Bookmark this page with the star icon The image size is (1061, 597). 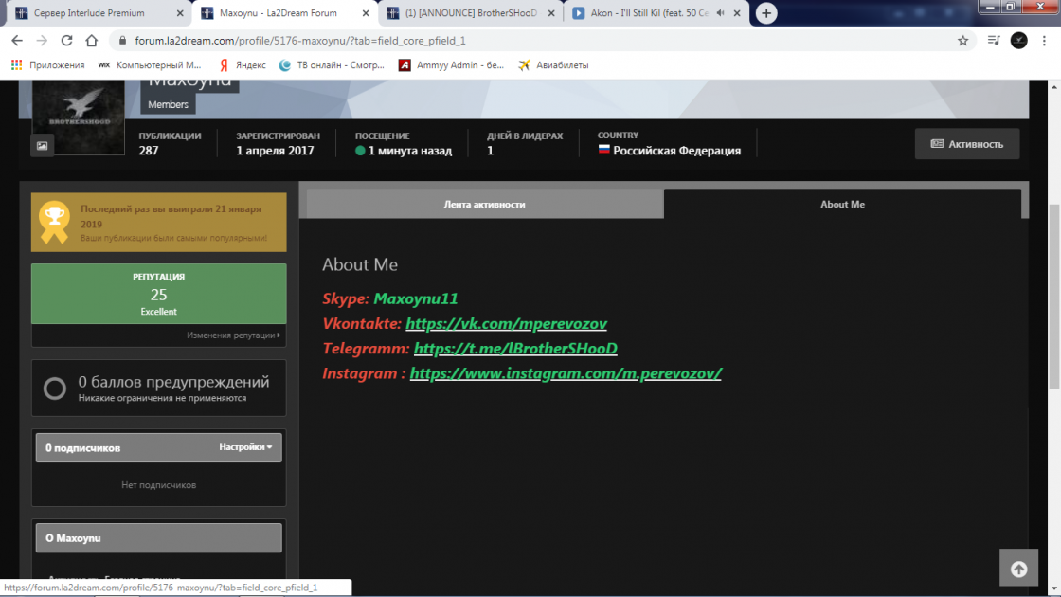click(x=962, y=41)
